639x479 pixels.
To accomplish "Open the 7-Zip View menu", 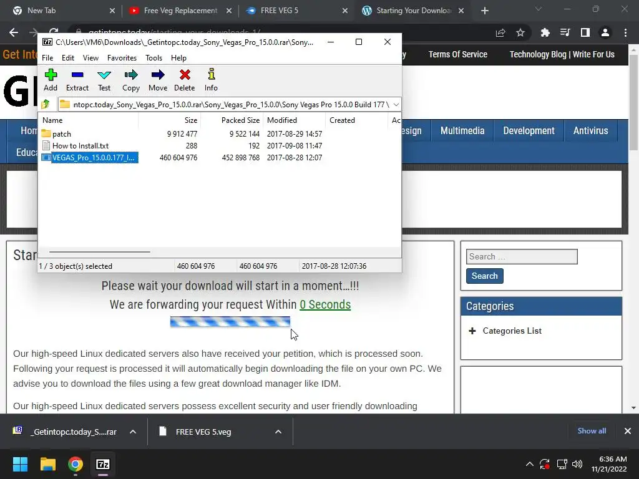I will (x=90, y=58).
